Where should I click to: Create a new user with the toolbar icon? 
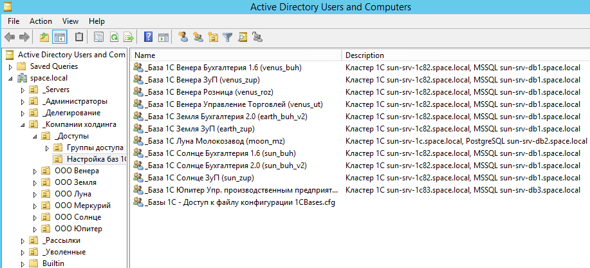coord(183,37)
